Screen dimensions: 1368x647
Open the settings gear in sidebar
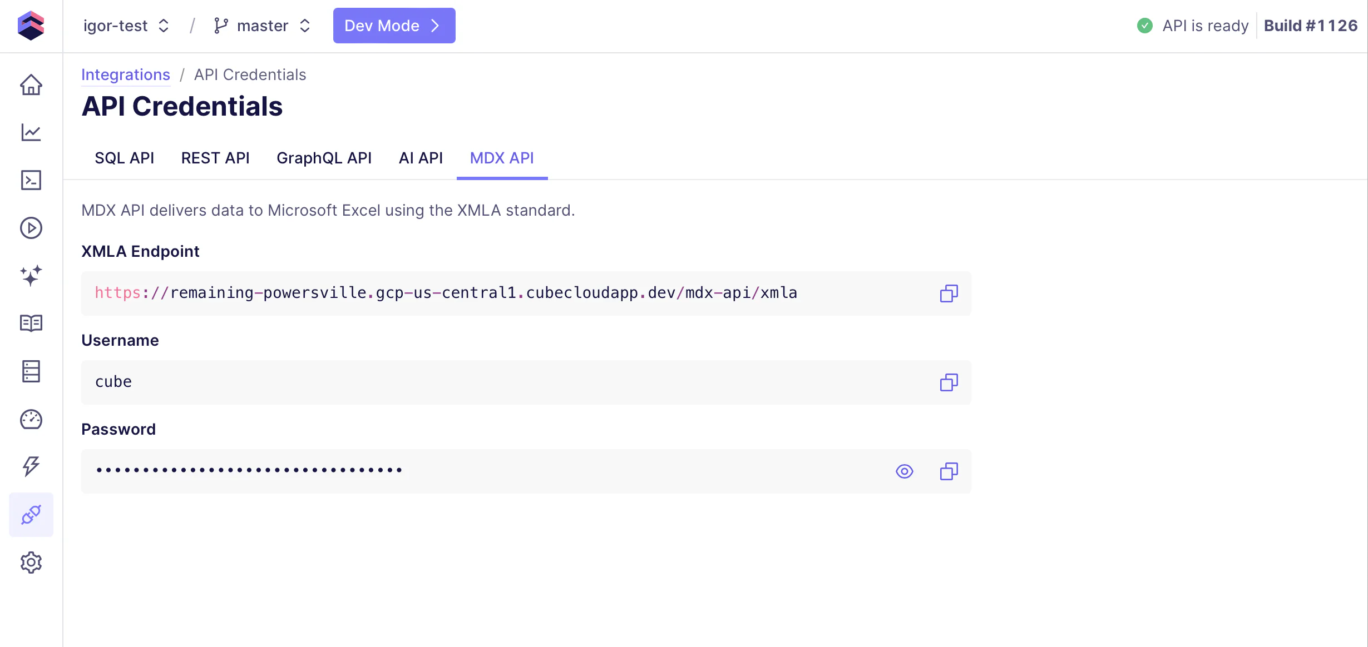pyautogui.click(x=31, y=563)
